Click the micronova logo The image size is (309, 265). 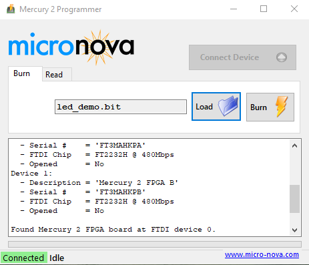[71, 47]
